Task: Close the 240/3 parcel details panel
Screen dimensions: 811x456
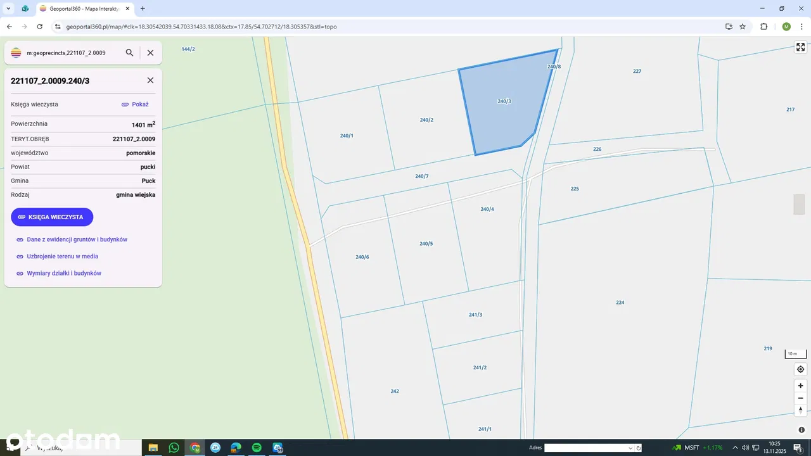Action: tap(150, 80)
